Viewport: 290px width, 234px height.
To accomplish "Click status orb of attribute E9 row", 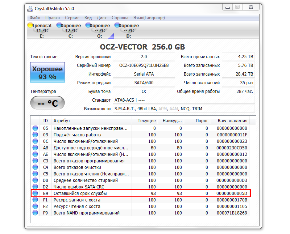I will (x=35, y=193).
